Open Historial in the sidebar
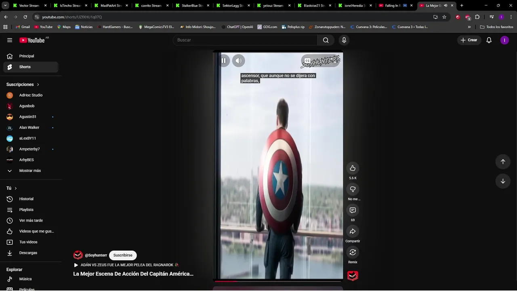 coord(31,199)
